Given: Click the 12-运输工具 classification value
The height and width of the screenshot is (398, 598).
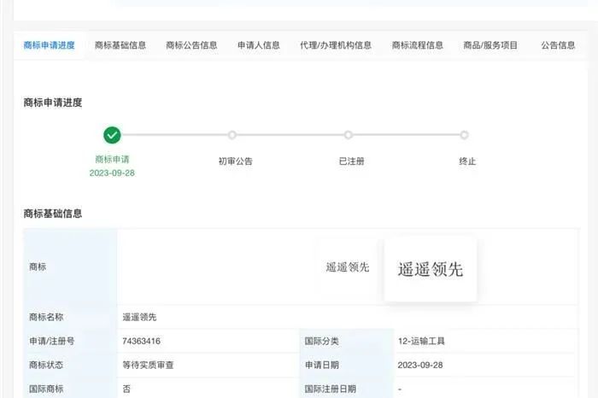Looking at the screenshot, I should pos(421,341).
